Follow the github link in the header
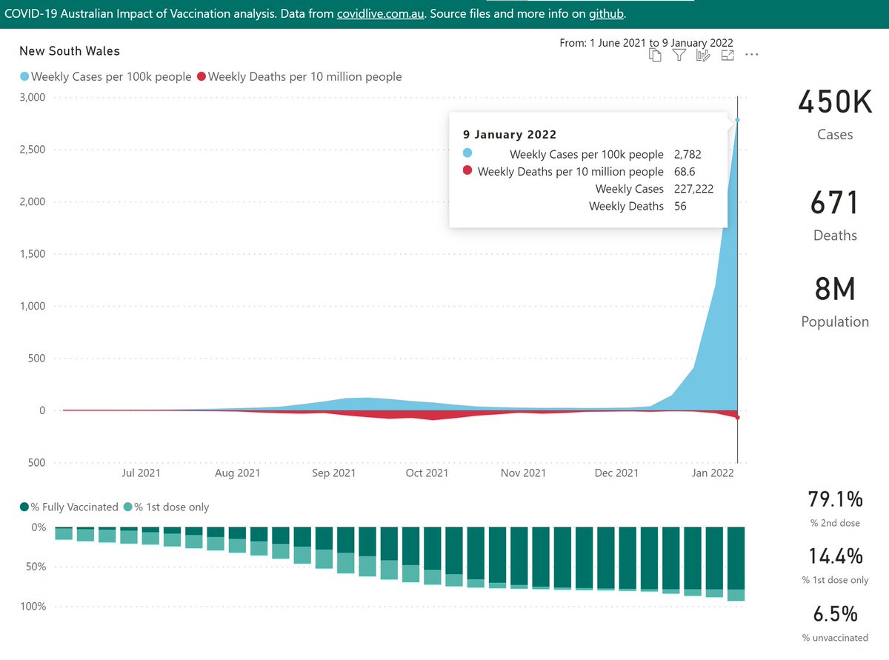 click(607, 14)
